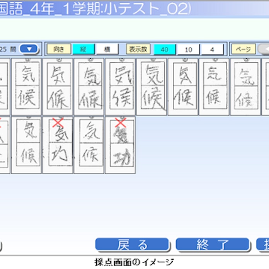Click the page control beside the ページ label
This screenshot has height=269, width=269.
pyautogui.click(x=264, y=49)
